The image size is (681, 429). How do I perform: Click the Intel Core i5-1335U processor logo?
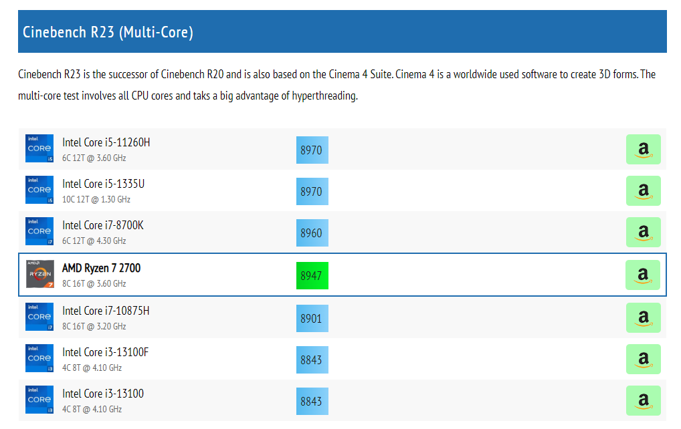39,190
